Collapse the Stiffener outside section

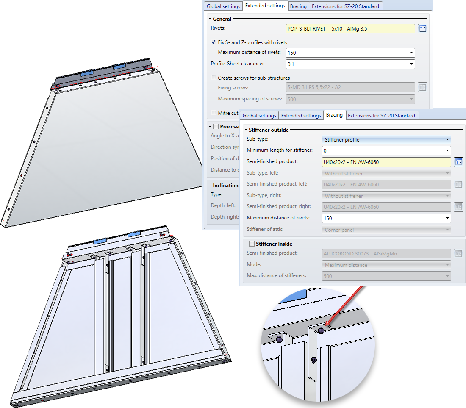click(246, 130)
